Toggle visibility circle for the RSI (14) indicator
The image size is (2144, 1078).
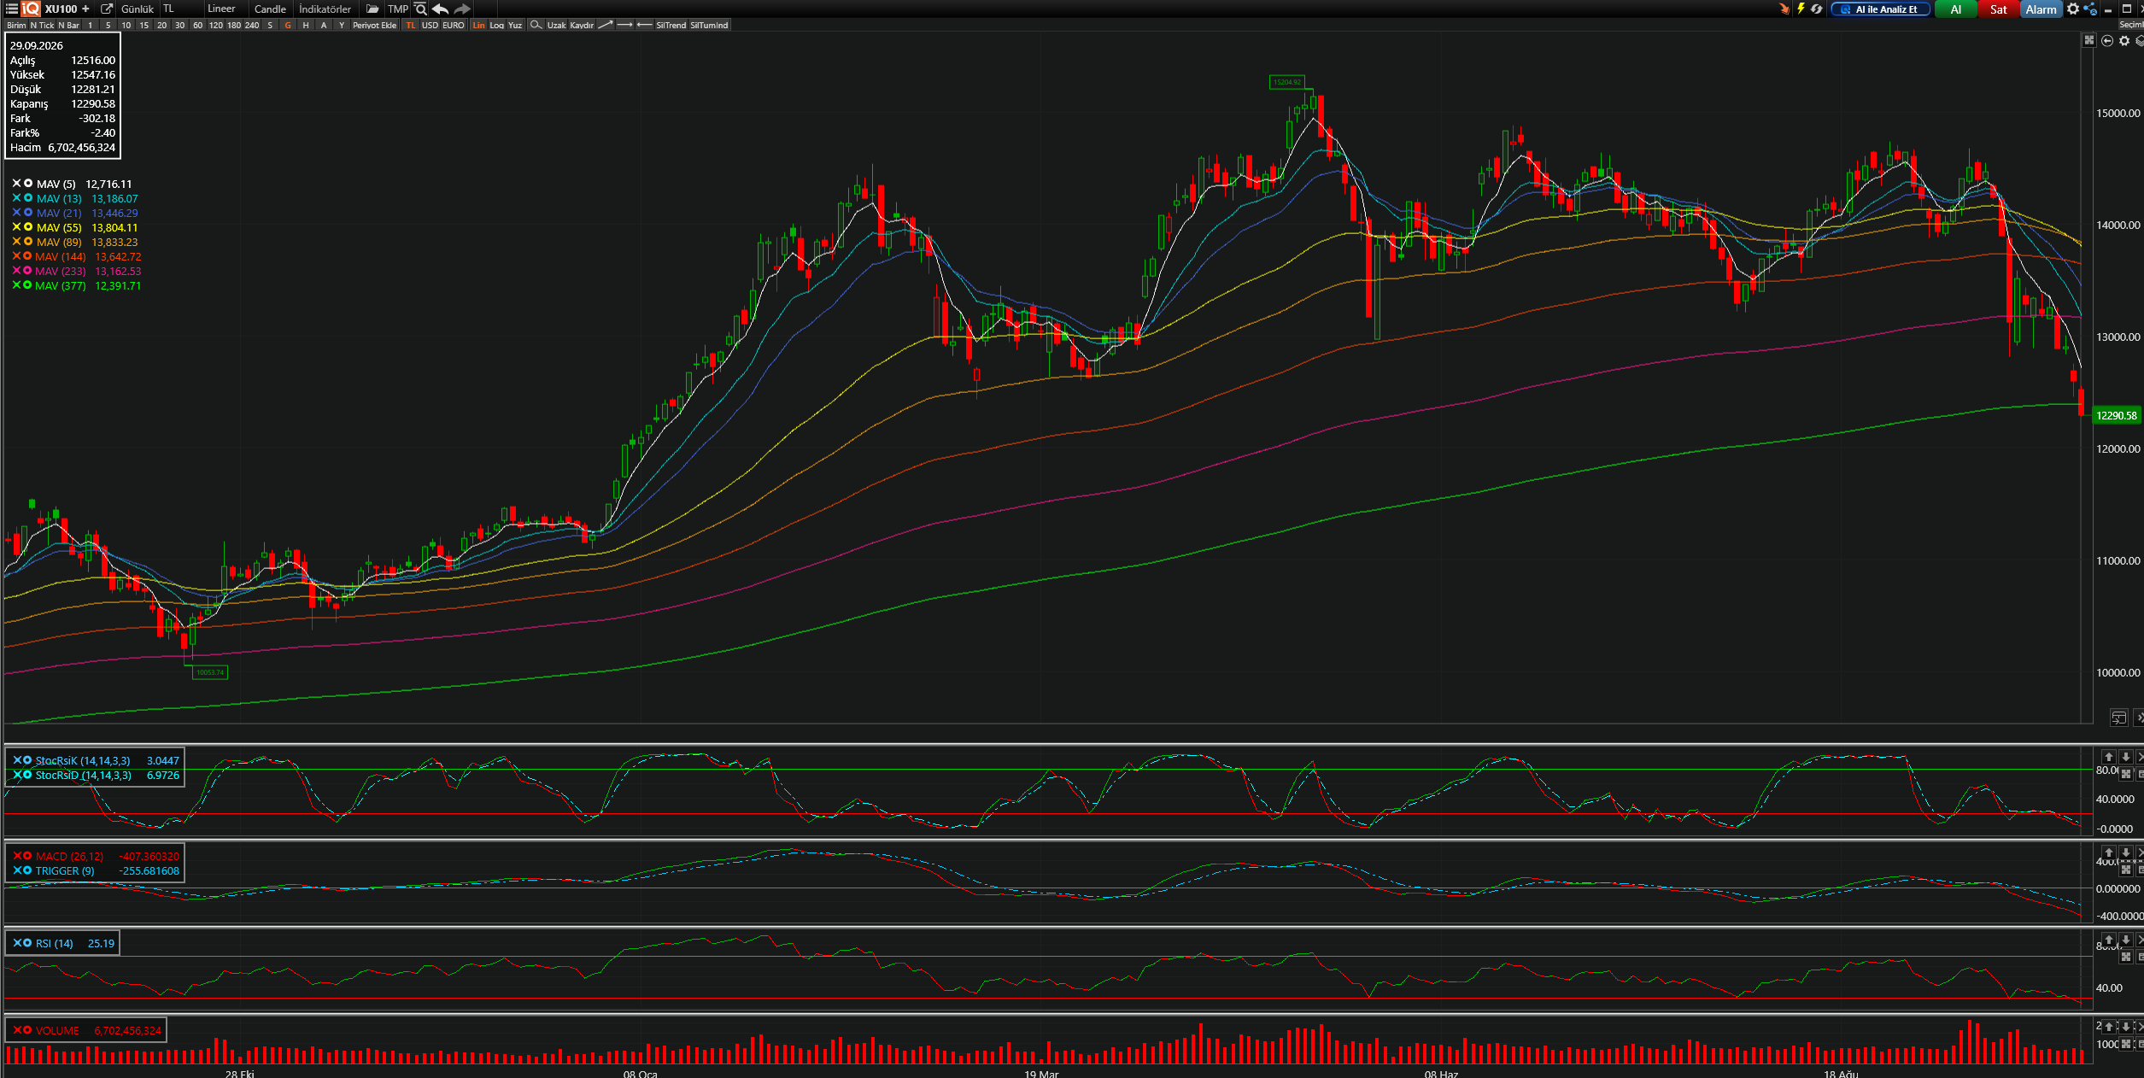click(28, 943)
